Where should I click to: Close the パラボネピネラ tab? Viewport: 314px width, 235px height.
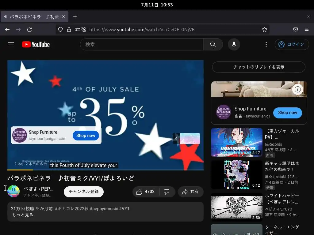[63, 17]
